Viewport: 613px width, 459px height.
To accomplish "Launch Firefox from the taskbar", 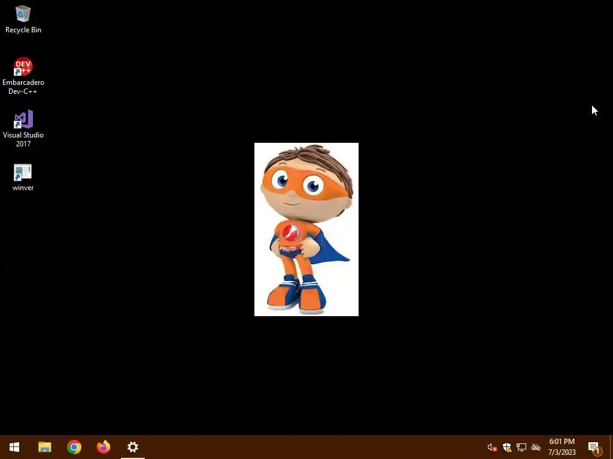I will click(103, 447).
